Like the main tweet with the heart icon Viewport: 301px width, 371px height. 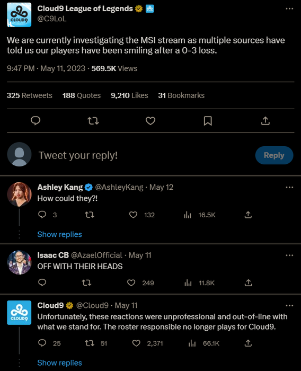150,121
